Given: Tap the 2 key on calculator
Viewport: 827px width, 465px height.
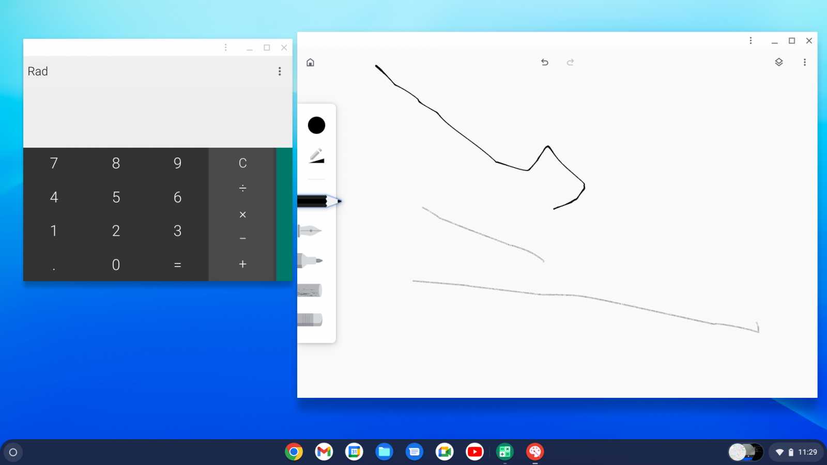Looking at the screenshot, I should click(x=116, y=230).
